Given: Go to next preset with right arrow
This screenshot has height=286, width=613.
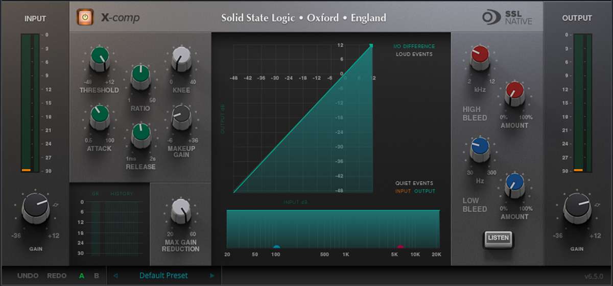Looking at the screenshot, I should (212, 276).
